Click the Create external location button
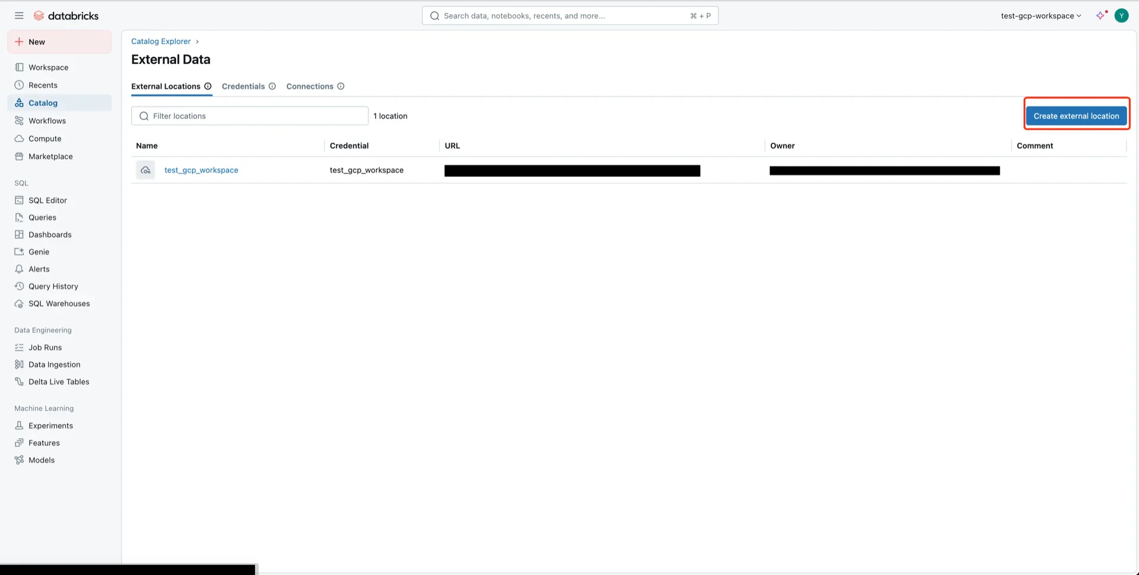 coord(1076,116)
